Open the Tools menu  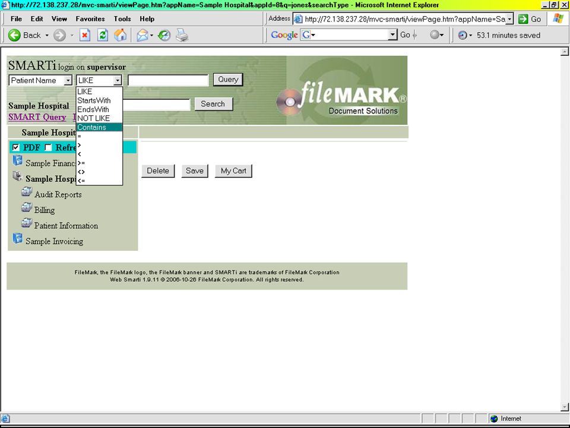[x=122, y=19]
